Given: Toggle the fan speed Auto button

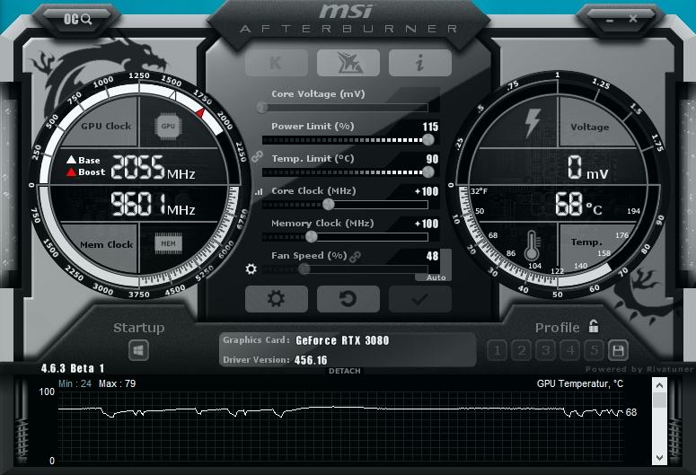Looking at the screenshot, I should 436,277.
